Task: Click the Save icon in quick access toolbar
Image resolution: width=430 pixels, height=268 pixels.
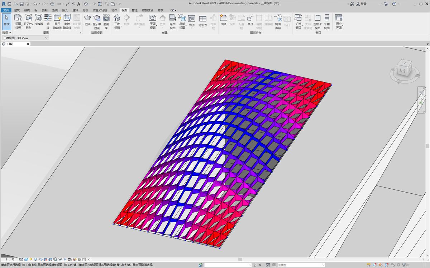Action: pos(21,4)
